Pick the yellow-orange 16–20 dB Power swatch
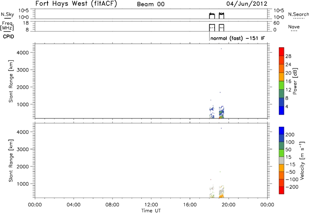Screen dimensions: 309x213 pyautogui.click(x=282, y=77)
